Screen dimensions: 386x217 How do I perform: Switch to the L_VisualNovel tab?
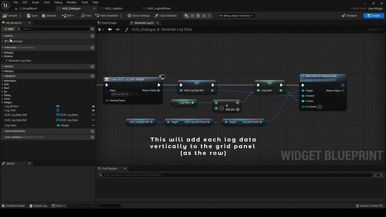pyautogui.click(x=28, y=8)
